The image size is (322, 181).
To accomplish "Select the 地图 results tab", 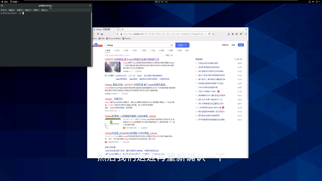I will point(170,51).
